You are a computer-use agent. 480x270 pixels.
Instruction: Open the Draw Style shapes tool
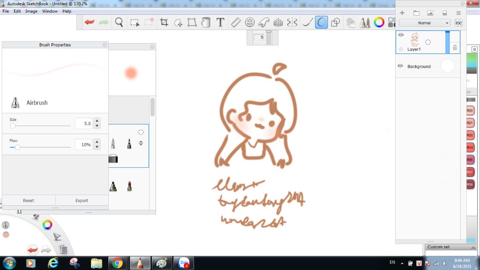coord(336,22)
